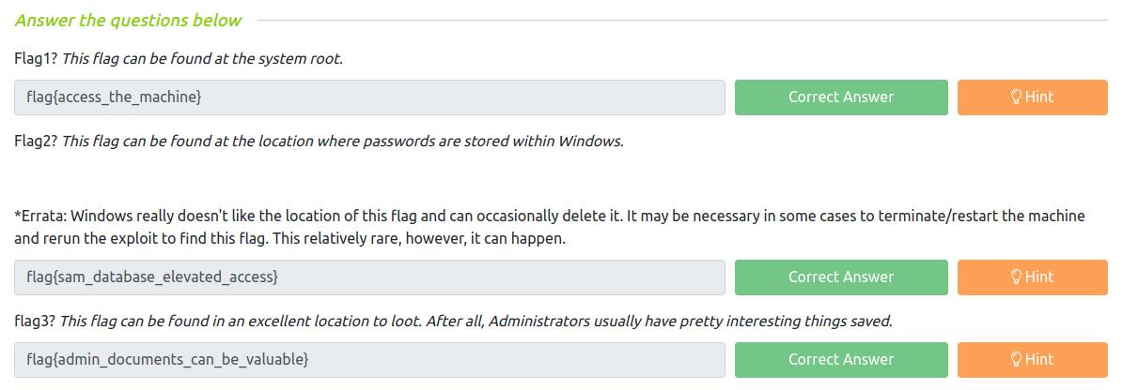Click lightbulb icon on flag3 Hint button
The width and height of the screenshot is (1123, 390).
[1016, 359]
